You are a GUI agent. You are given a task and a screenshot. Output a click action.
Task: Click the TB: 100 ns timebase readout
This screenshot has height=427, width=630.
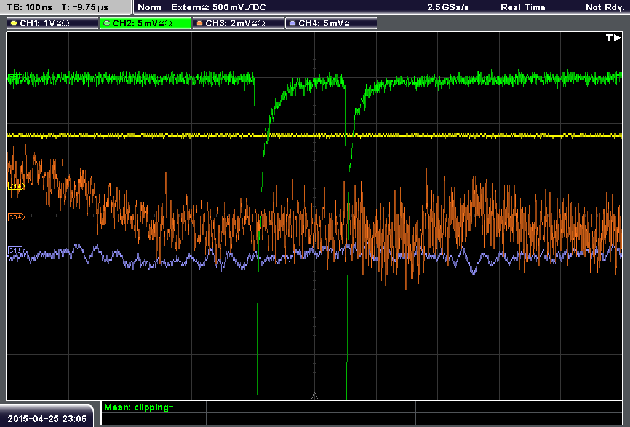tap(30, 7)
